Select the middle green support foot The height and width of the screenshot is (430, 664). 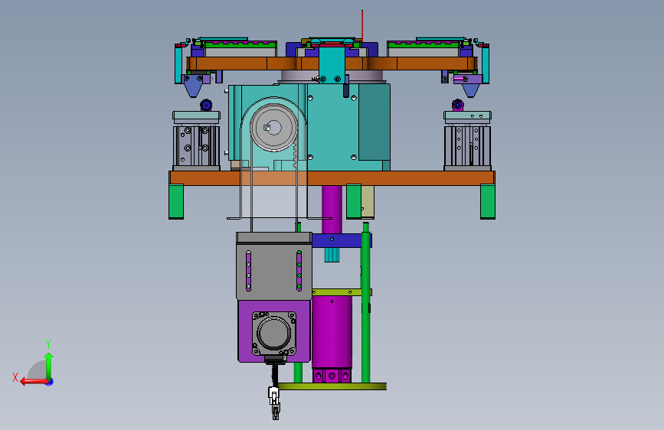tap(354, 201)
